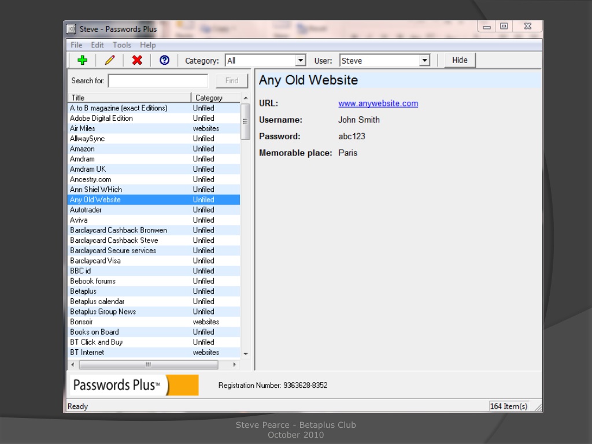Image resolution: width=592 pixels, height=444 pixels.
Task: Click the green plus add entry icon
Action: click(x=82, y=60)
